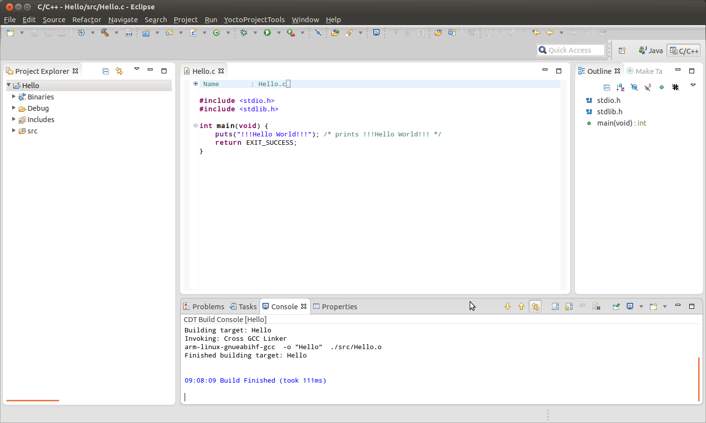Open the YoctoProjectTools menu
The image size is (706, 423).
point(254,20)
